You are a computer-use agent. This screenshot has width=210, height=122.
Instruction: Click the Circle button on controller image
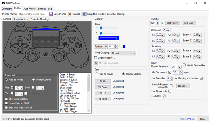click(x=78, y=45)
